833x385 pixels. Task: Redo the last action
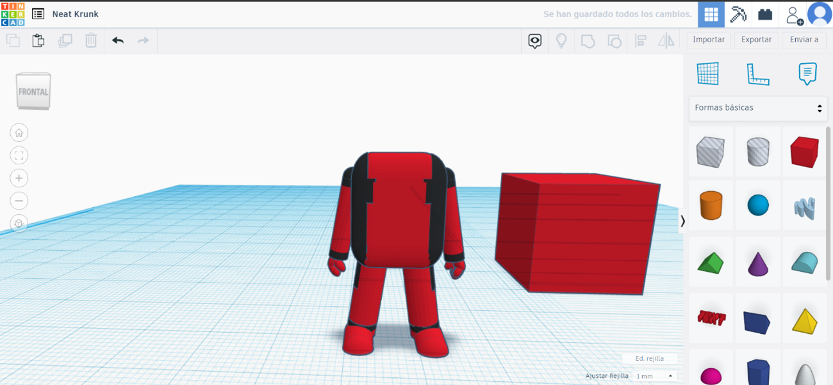[x=142, y=40]
